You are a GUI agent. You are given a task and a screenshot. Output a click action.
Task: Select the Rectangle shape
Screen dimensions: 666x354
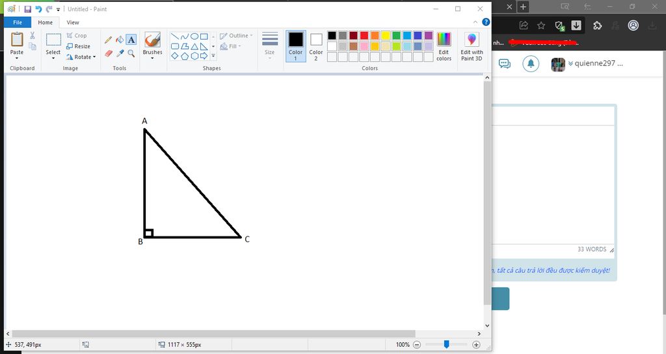204,36
